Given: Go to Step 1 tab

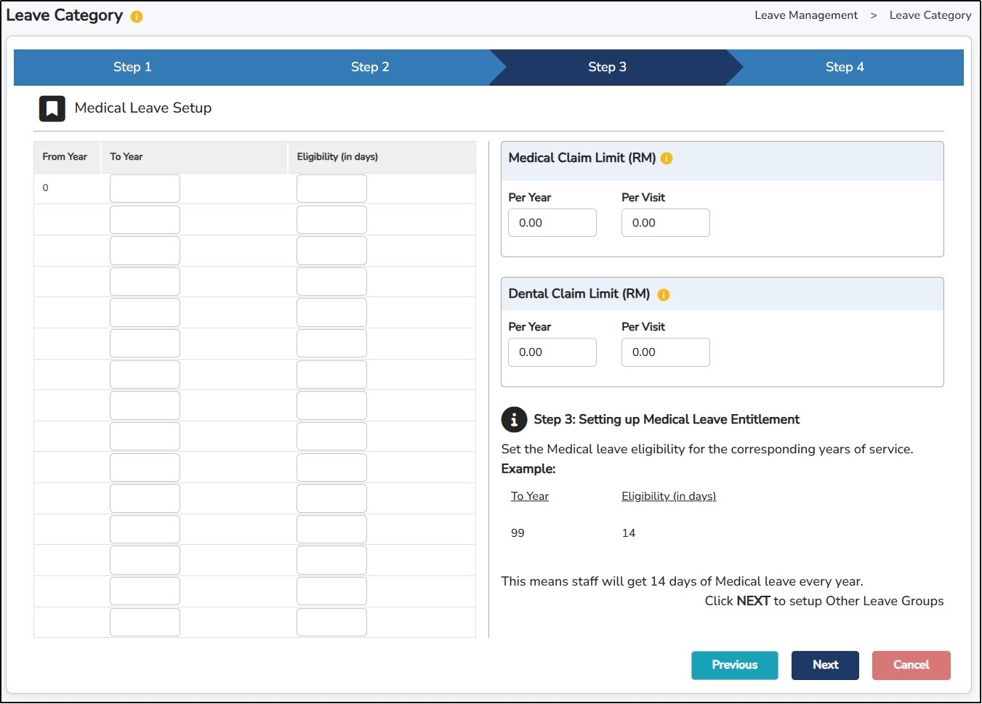Looking at the screenshot, I should (x=132, y=67).
